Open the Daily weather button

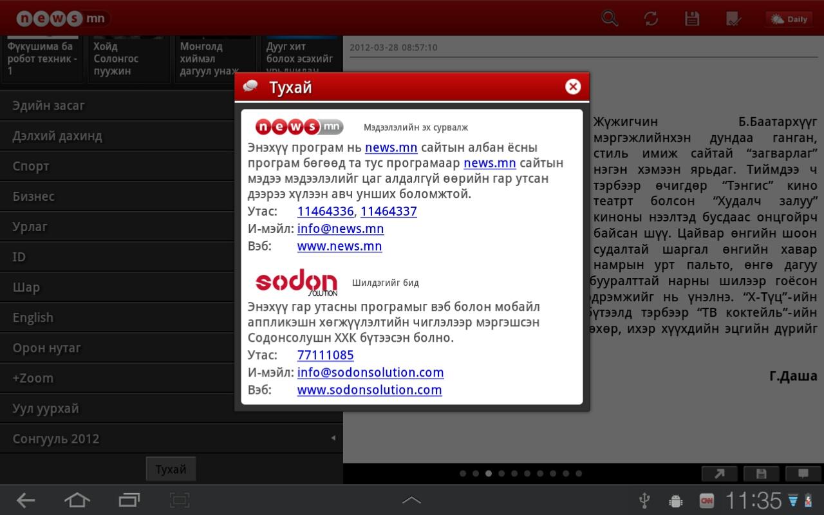[789, 19]
